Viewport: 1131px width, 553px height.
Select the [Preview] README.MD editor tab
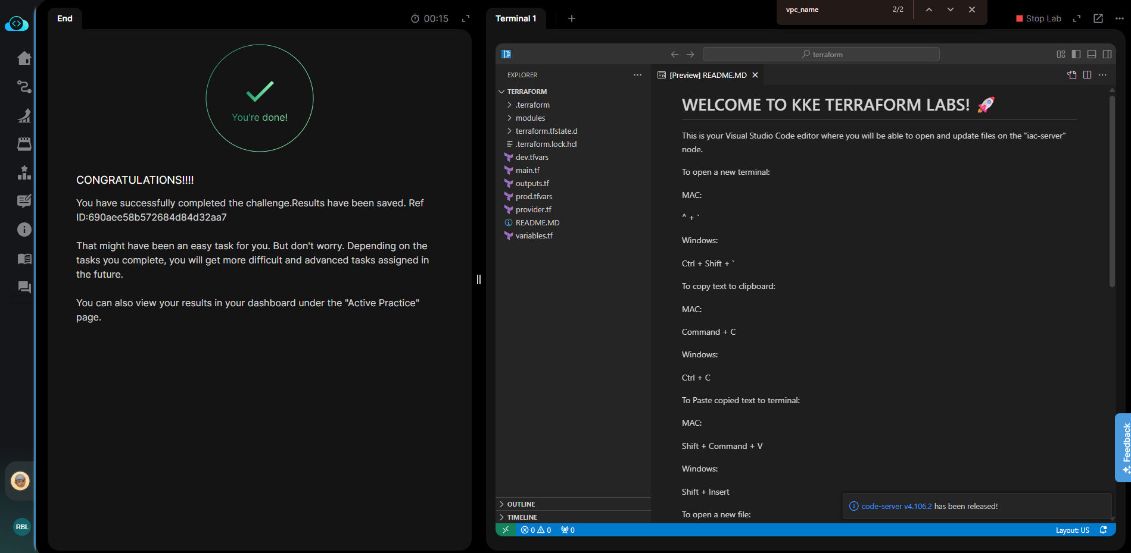(x=707, y=75)
